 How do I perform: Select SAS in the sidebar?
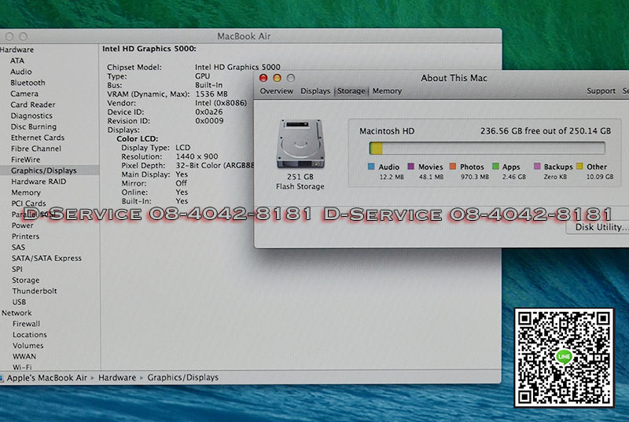point(18,248)
